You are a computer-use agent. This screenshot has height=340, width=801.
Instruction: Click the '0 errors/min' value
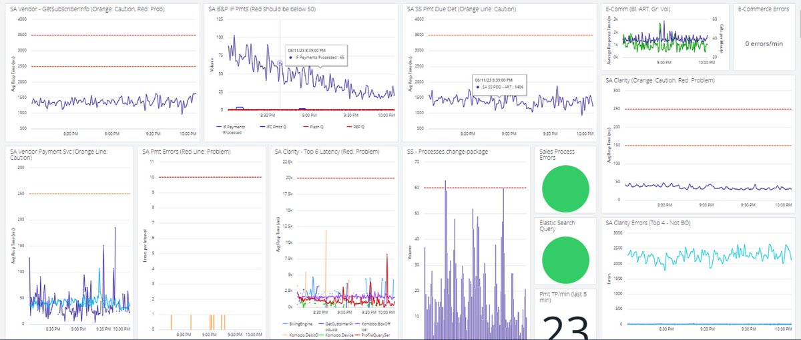point(764,43)
